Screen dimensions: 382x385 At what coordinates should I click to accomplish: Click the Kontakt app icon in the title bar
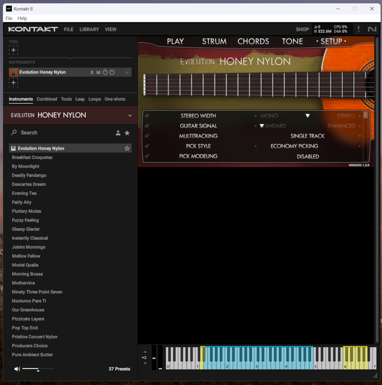[9, 9]
